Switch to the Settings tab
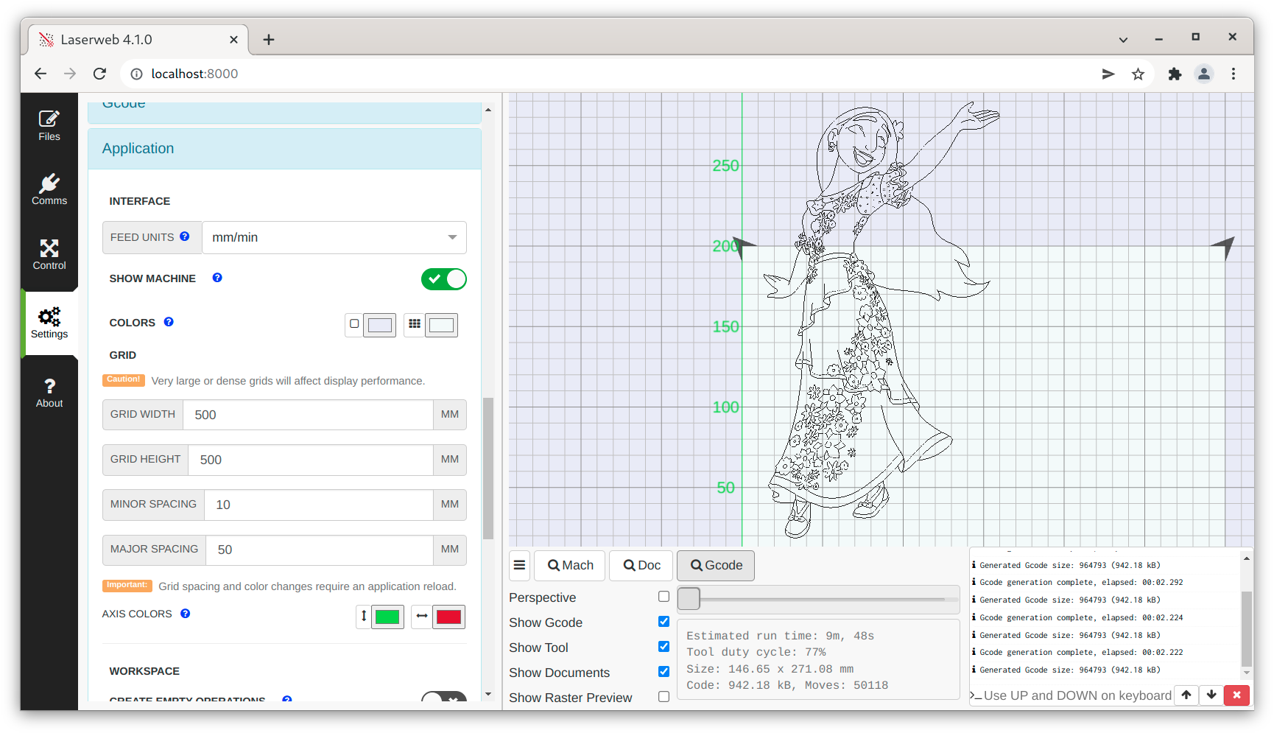1274x733 pixels. (49, 323)
